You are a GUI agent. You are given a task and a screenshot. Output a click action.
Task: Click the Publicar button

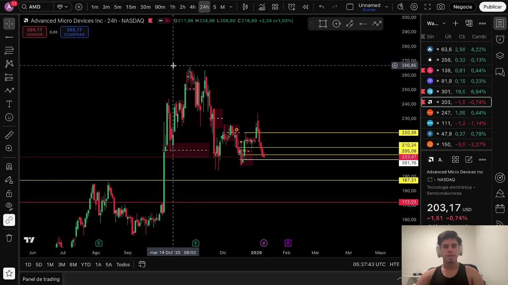[493, 7]
